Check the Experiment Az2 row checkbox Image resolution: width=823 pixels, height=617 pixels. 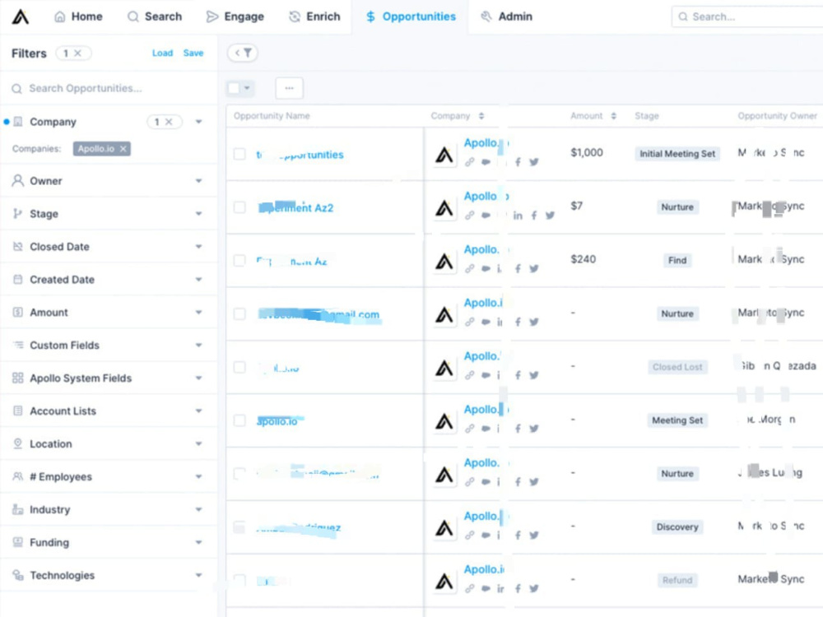point(239,207)
